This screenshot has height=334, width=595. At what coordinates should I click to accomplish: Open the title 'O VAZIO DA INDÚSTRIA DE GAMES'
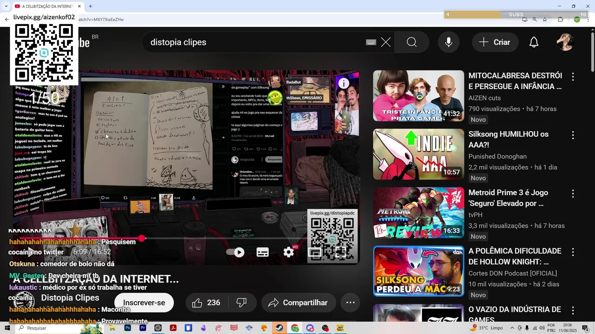click(515, 314)
